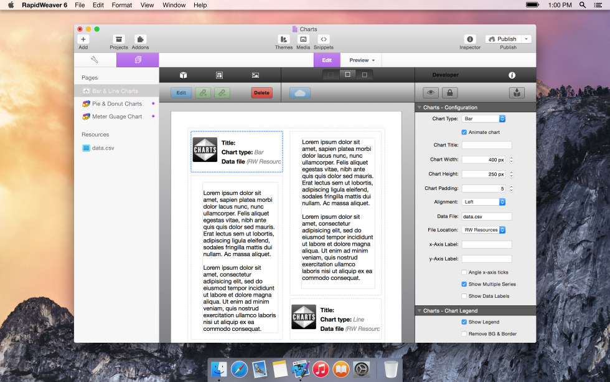Click the Charts stack icon beside chart type Line
The height and width of the screenshot is (382, 610).
pyautogui.click(x=304, y=317)
